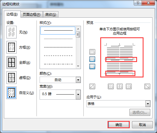Select the 自定义(U) custom border setting icon
The height and width of the screenshot is (133, 157).
(12, 93)
